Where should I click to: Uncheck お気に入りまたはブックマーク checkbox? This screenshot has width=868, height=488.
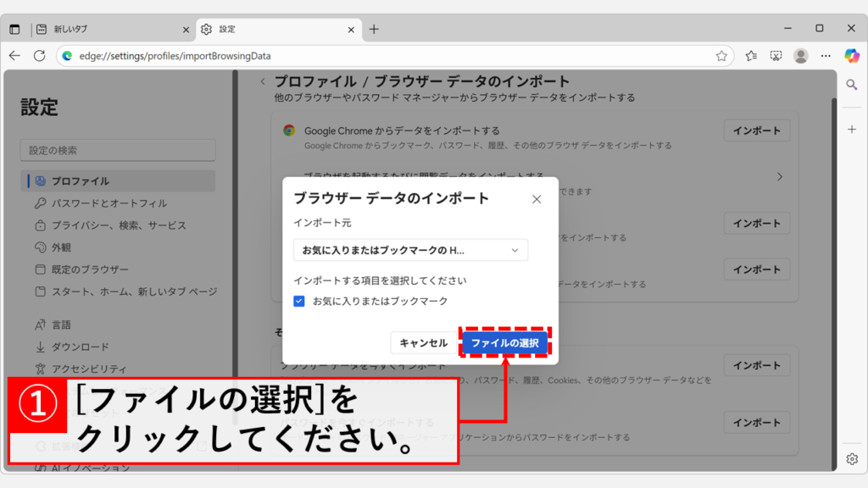299,301
